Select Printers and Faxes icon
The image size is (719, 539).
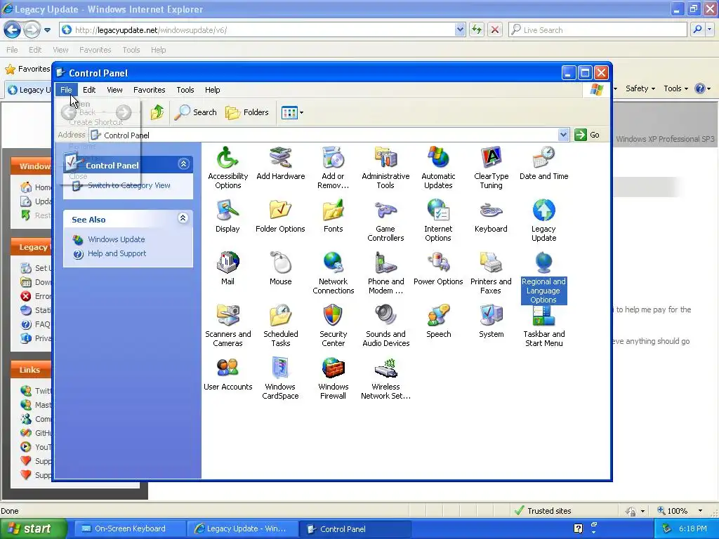[x=491, y=273]
